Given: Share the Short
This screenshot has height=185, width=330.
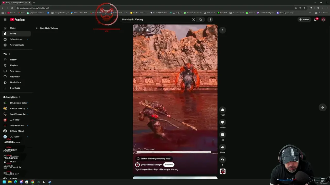Looking at the screenshot, I should pyautogui.click(x=222, y=147).
